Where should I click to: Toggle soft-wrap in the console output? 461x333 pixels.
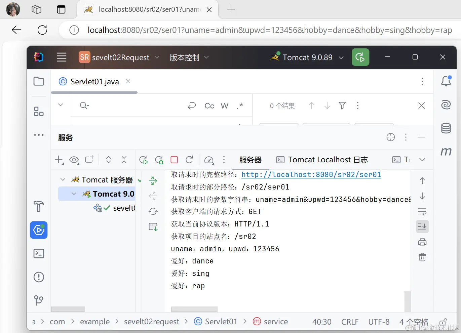coord(422,212)
